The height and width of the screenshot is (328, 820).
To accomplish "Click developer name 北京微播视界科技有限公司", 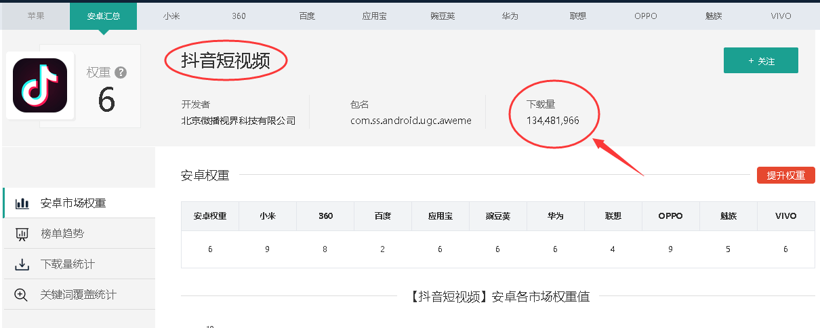I will click(239, 121).
